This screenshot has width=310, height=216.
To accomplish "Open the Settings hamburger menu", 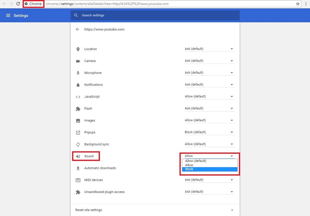I will [8, 15].
